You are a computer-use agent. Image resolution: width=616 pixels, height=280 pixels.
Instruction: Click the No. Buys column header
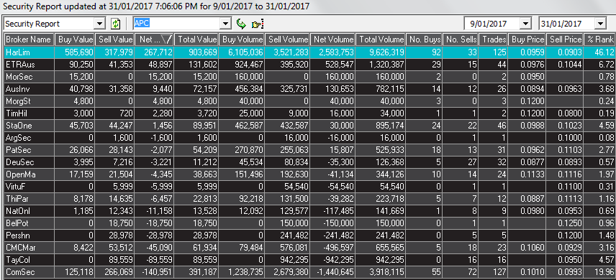click(x=425, y=39)
